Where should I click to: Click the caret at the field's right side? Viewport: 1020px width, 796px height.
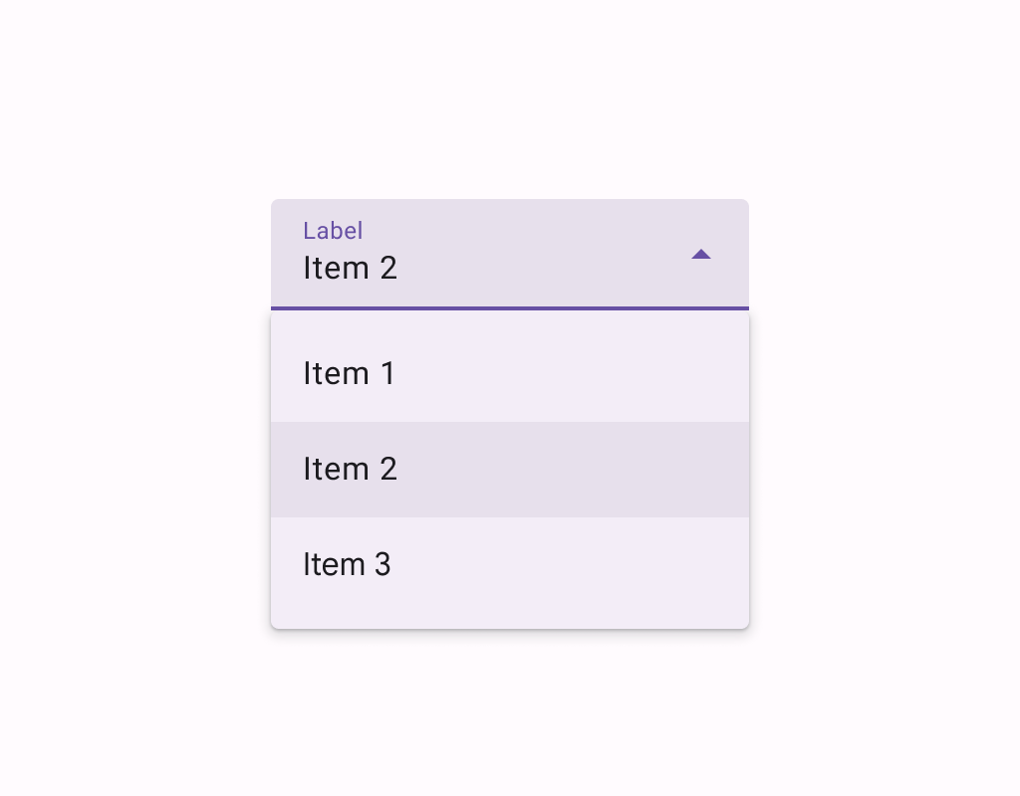point(700,254)
